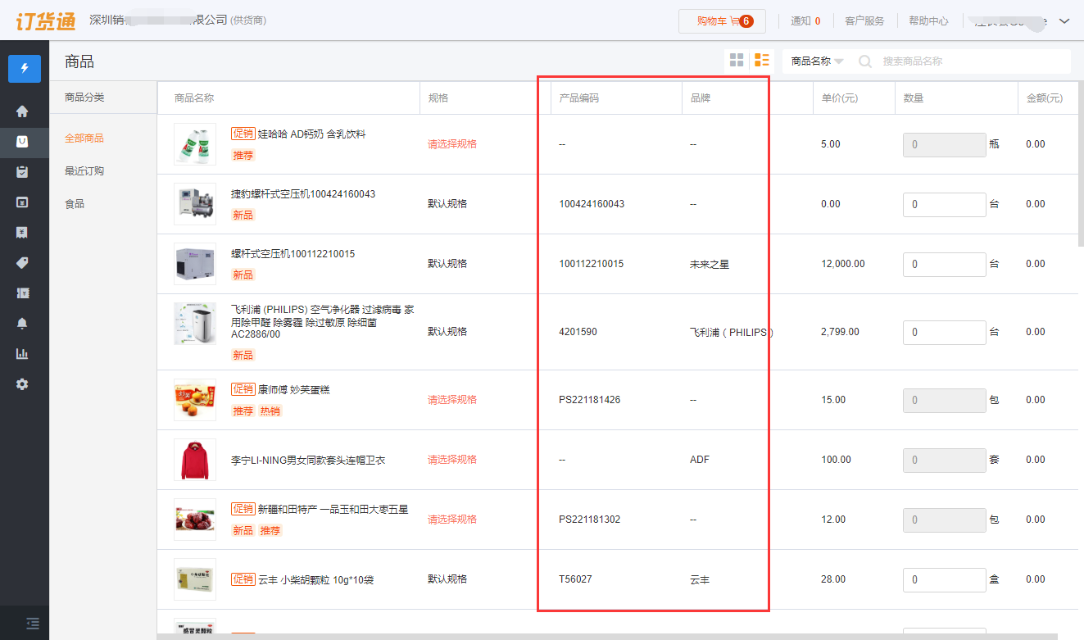
Task: Select 食品 category
Action: 75,204
